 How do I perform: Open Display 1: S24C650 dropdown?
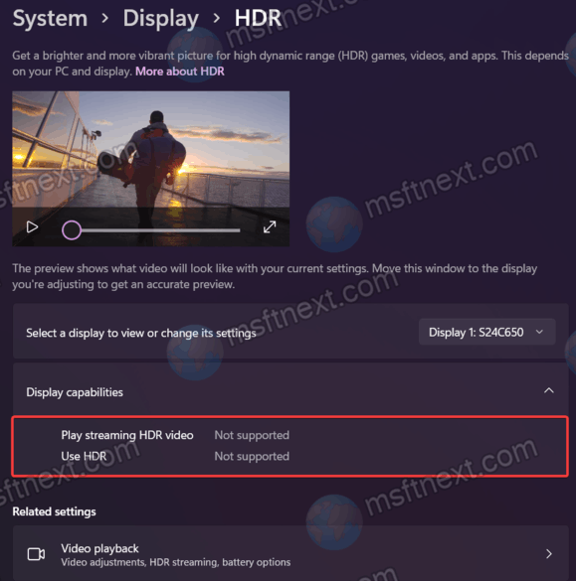pyautogui.click(x=486, y=332)
